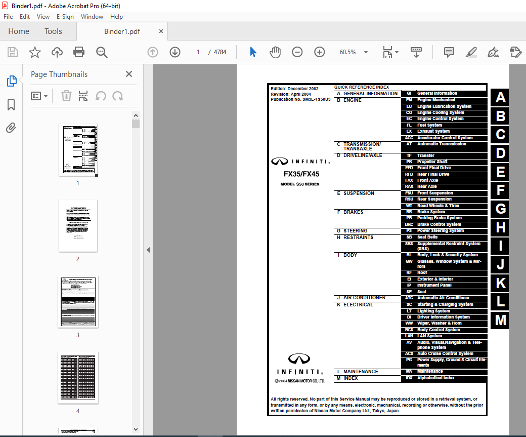This screenshot has height=437, width=526.
Task: Open the Bookmarks panel icon
Action: 11,104
